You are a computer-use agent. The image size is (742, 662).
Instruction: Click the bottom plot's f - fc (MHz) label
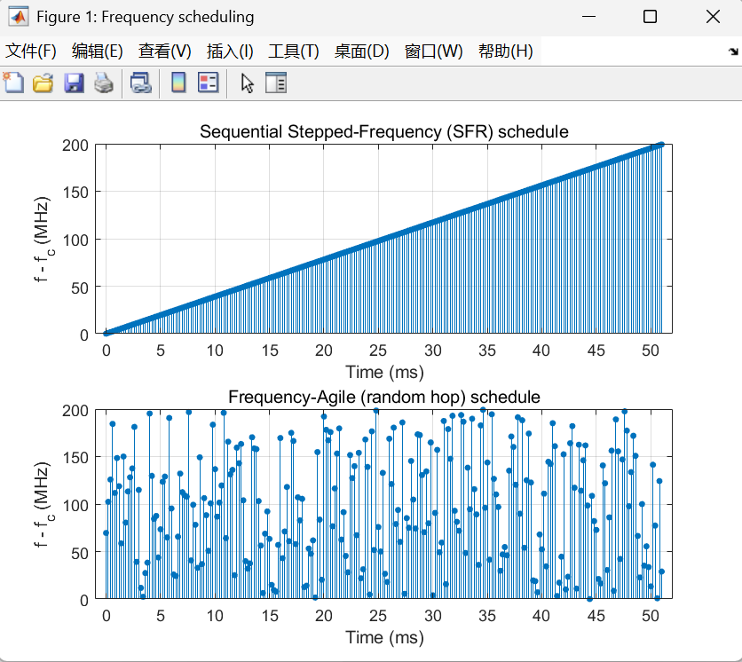(x=43, y=505)
